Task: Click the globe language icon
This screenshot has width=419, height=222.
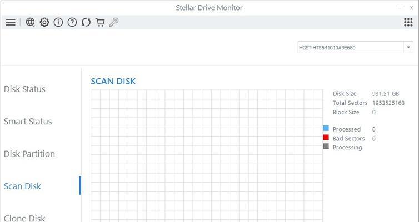Action: click(x=30, y=22)
